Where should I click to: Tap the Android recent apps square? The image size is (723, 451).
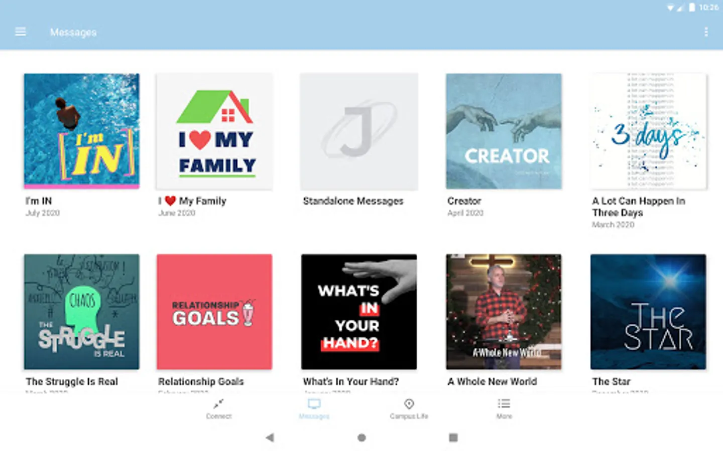453,437
